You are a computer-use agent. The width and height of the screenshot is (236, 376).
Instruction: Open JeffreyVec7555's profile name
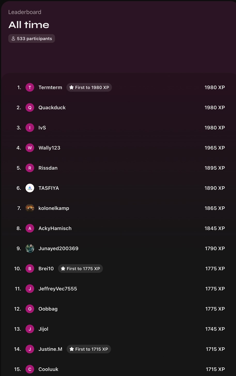tap(58, 289)
